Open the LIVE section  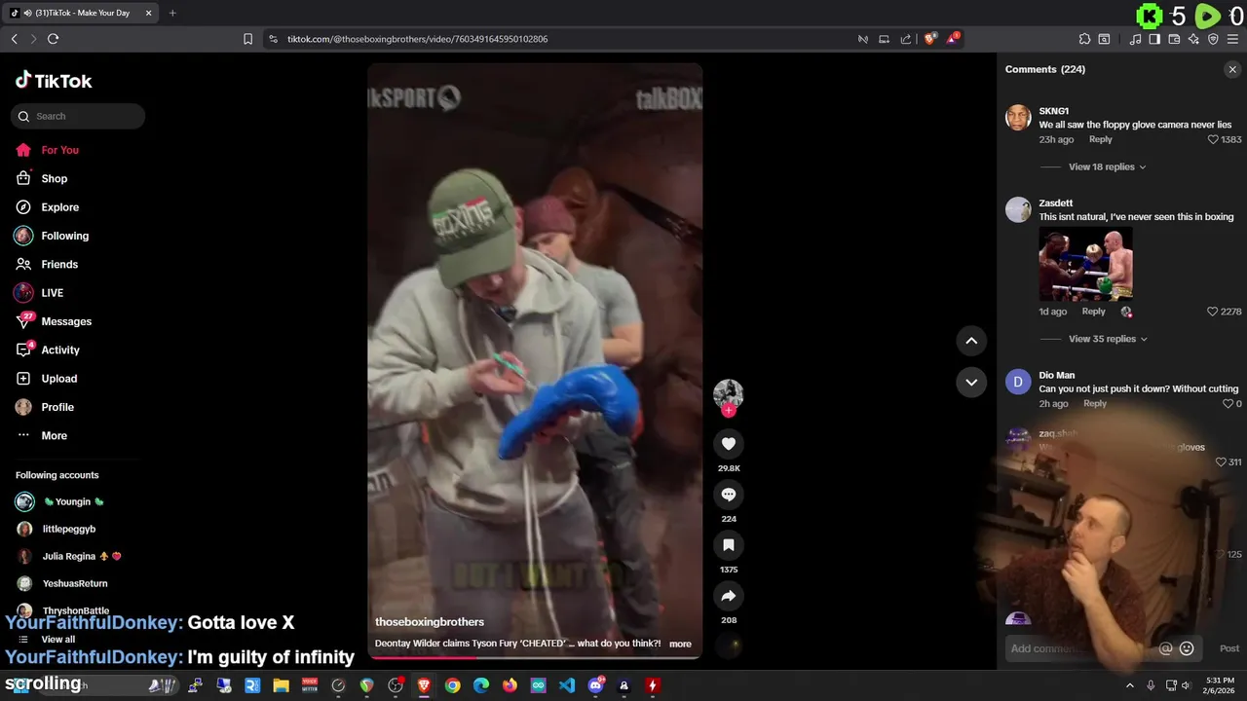click(52, 293)
